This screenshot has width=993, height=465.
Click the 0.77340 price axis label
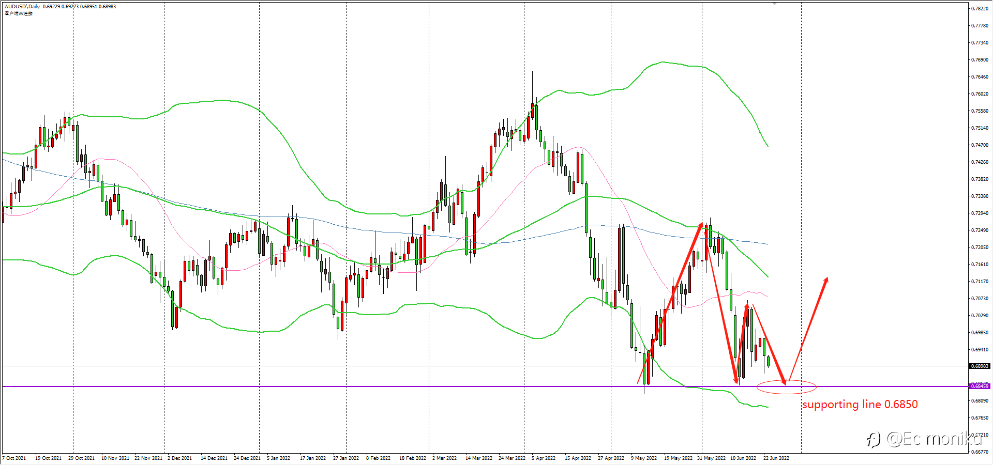pyautogui.click(x=980, y=43)
